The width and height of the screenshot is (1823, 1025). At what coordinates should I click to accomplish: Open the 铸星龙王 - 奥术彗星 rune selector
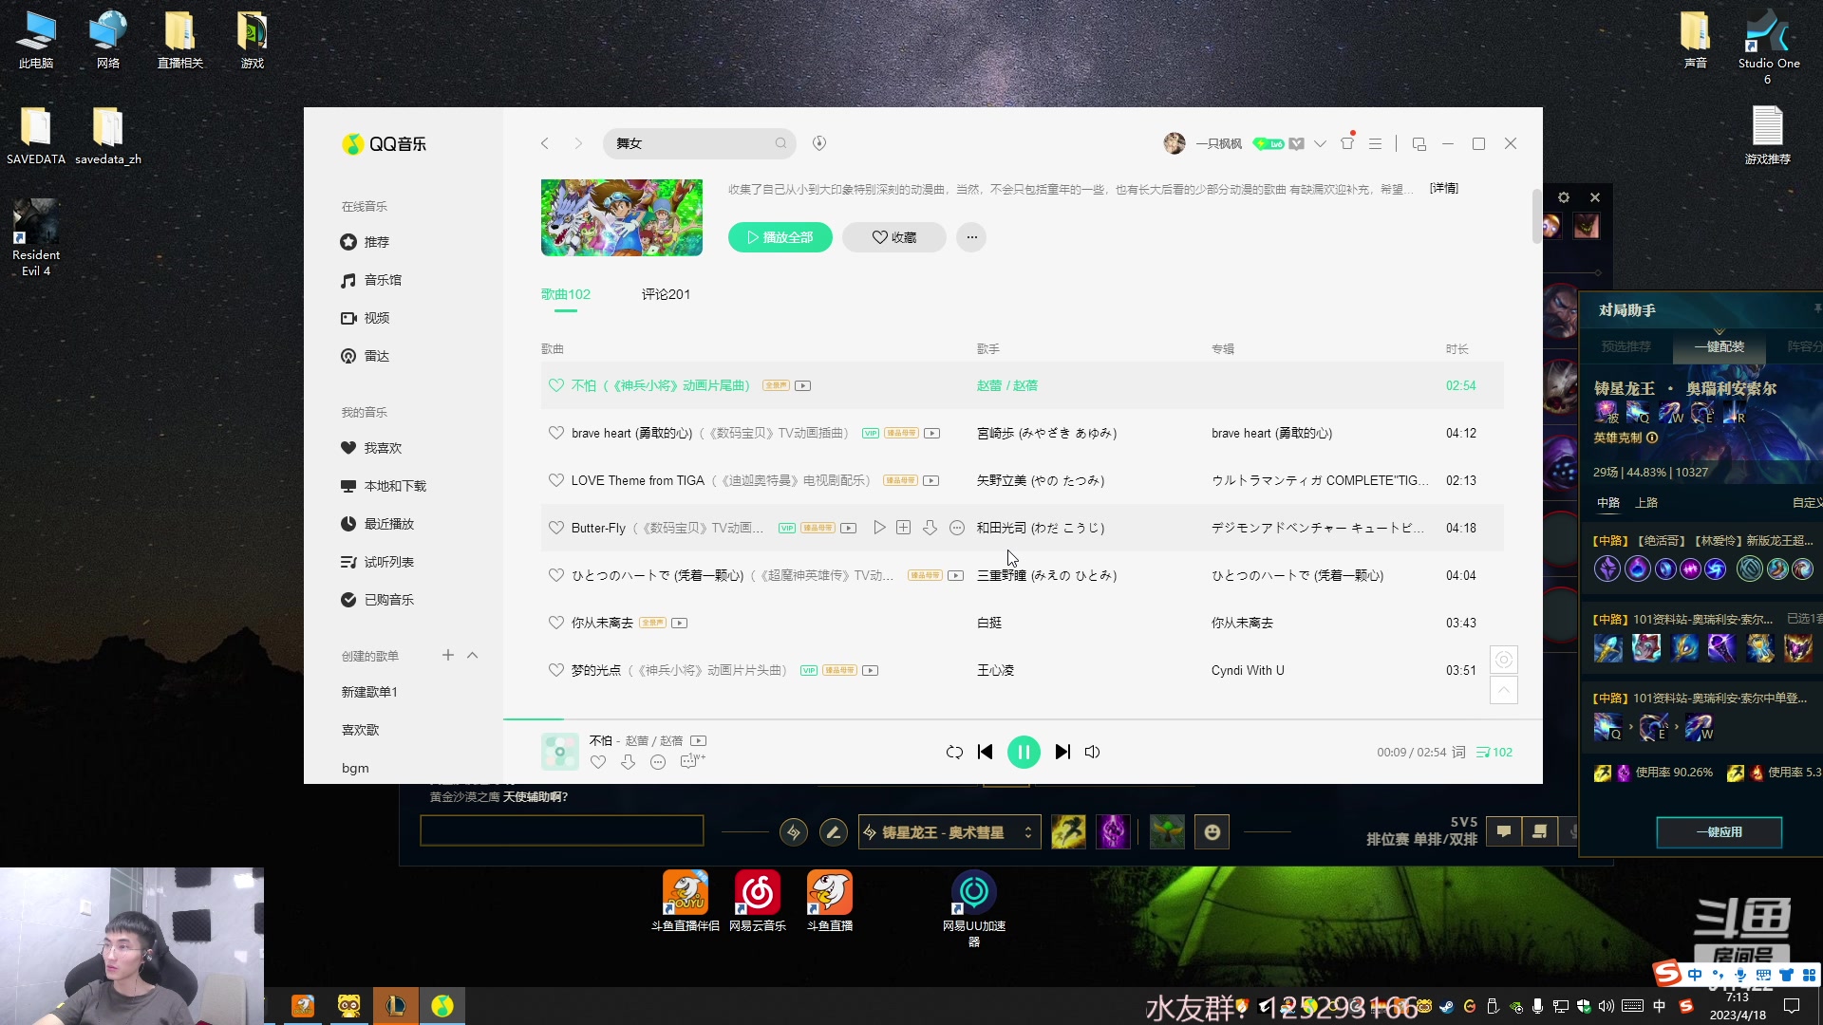pyautogui.click(x=949, y=831)
